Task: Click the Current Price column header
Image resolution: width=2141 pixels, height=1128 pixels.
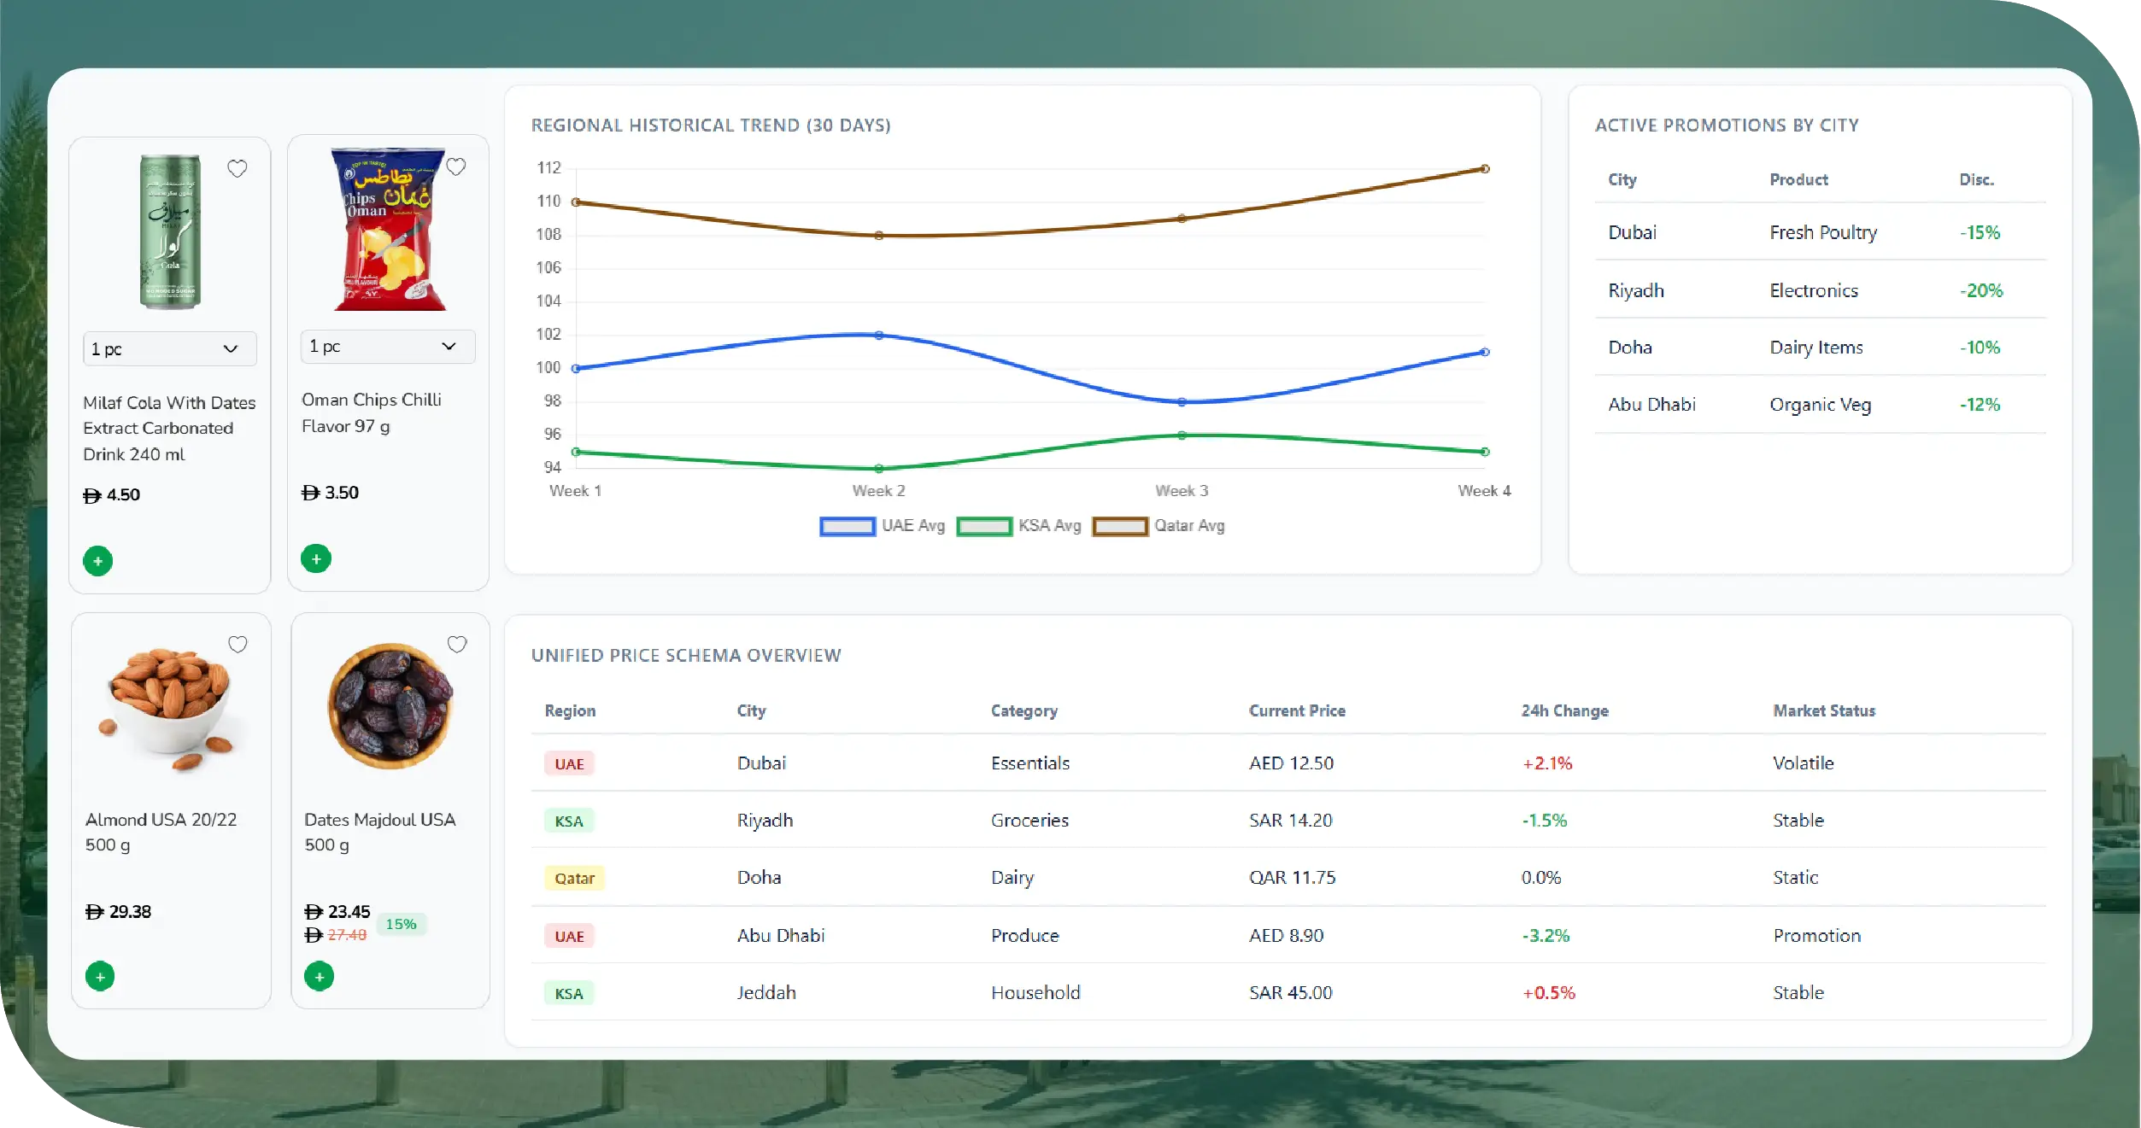Action: (x=1296, y=710)
